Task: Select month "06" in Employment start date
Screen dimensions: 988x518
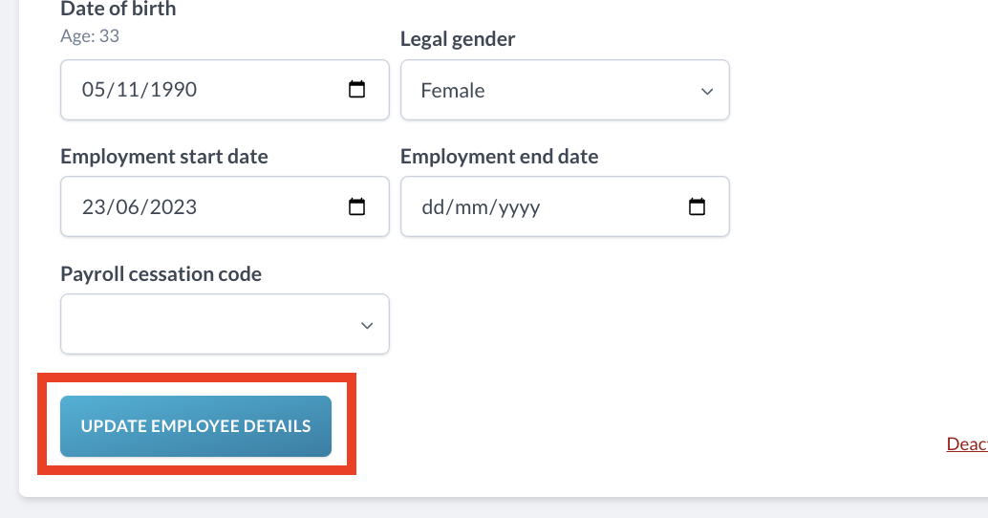Action: pos(126,206)
